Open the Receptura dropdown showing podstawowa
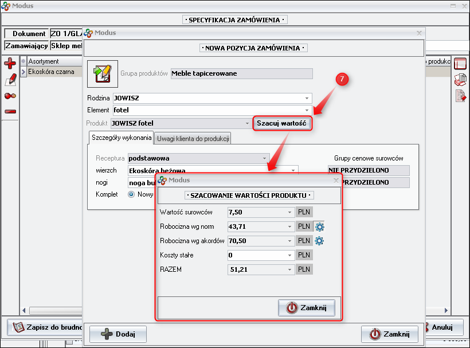470x348 pixels. point(264,158)
